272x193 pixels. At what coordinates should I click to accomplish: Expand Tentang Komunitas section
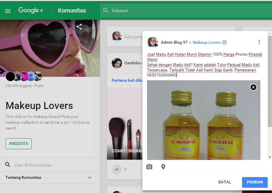(50, 178)
